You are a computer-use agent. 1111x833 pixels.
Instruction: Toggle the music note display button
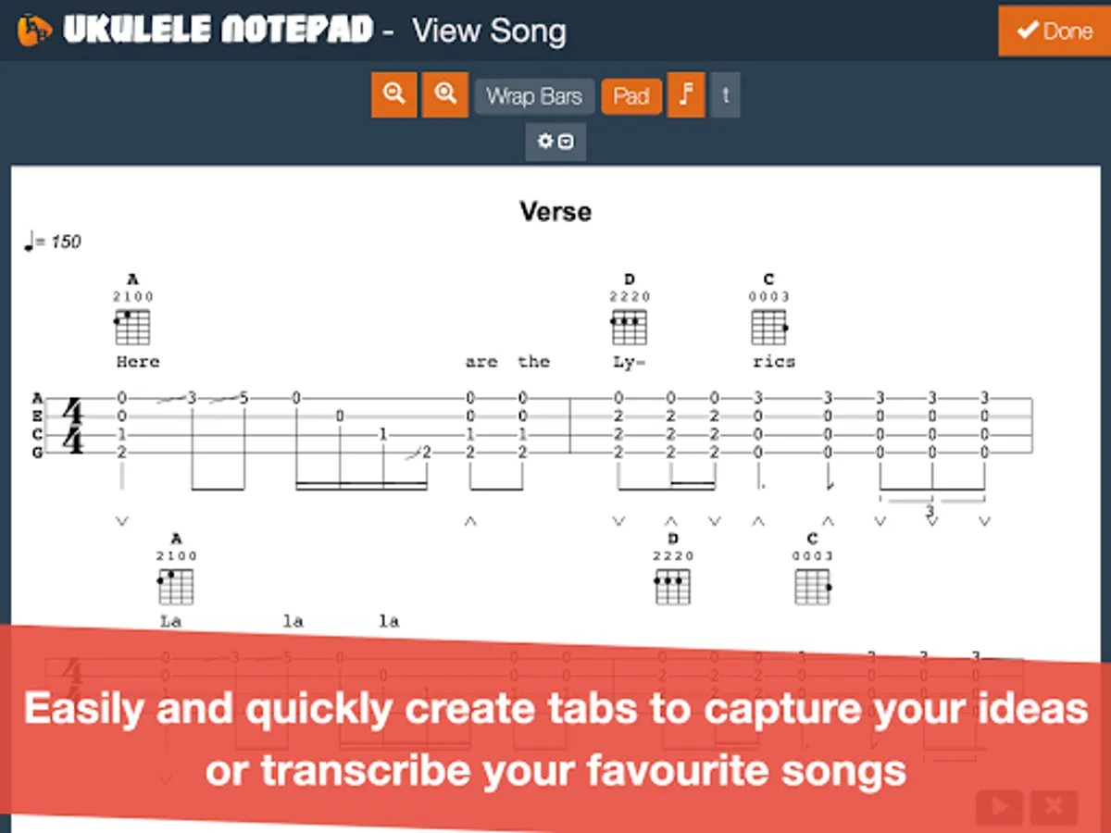click(x=686, y=95)
